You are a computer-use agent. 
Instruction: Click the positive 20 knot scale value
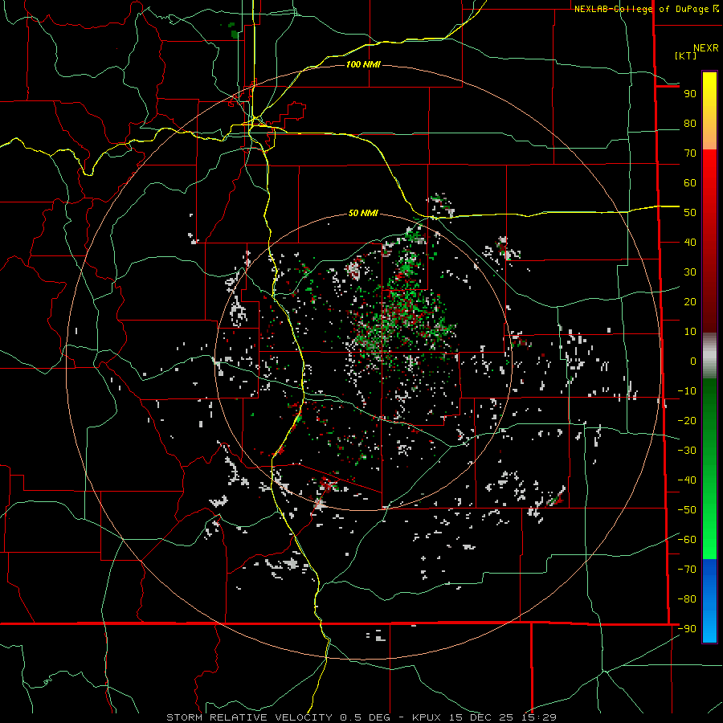(690, 301)
